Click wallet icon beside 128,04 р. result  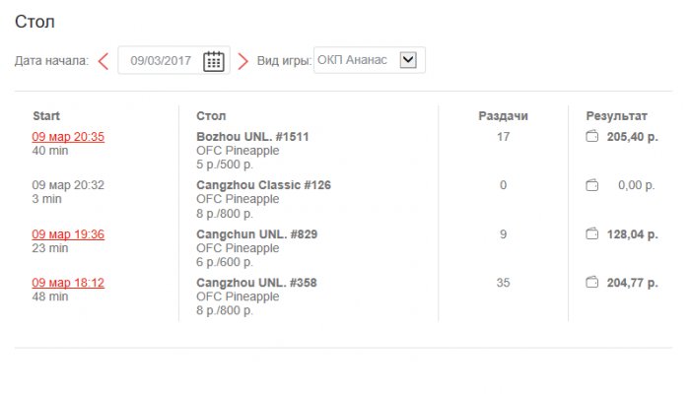point(592,234)
